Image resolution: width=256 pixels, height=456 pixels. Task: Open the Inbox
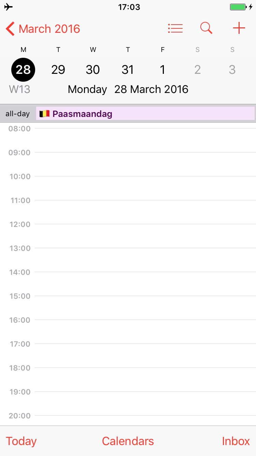pyautogui.click(x=236, y=441)
